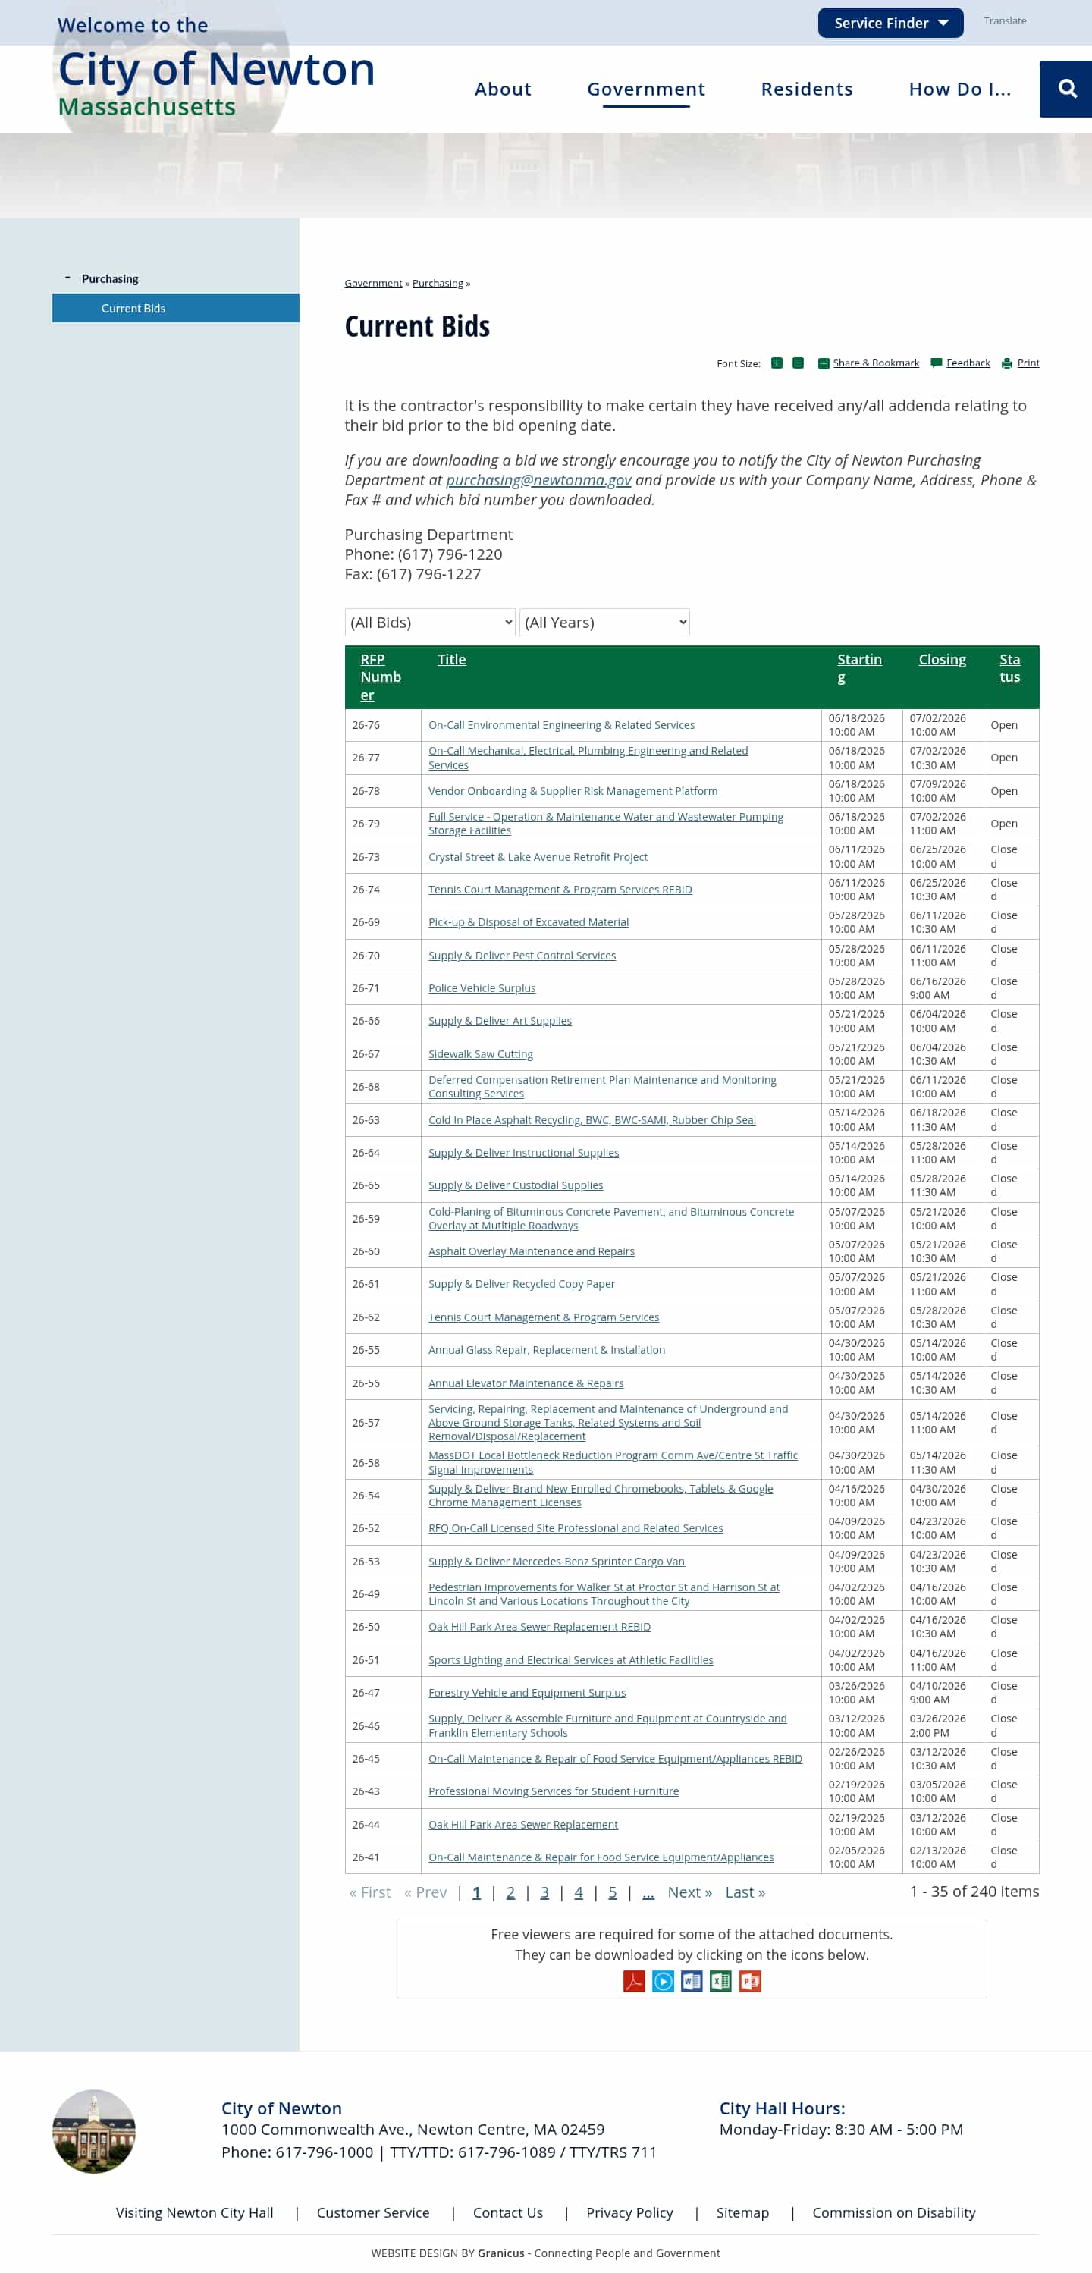Decrease font size with minus icon

tap(798, 363)
